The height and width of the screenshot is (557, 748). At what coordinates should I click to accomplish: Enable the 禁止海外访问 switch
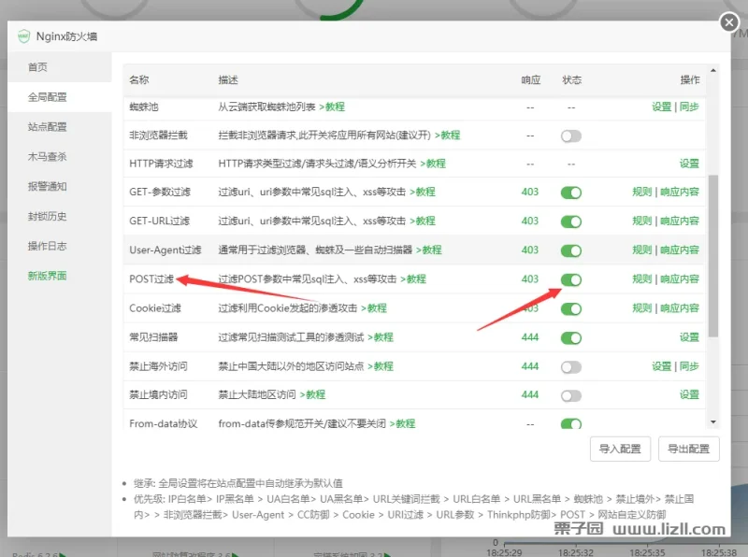point(571,367)
